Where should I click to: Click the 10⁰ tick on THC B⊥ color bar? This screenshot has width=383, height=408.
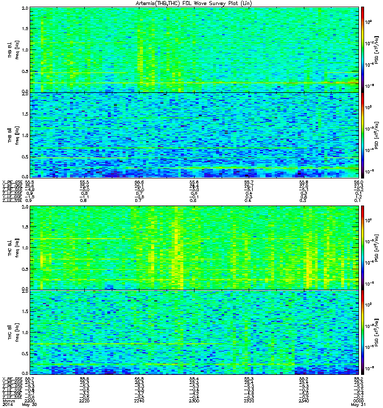(x=368, y=220)
